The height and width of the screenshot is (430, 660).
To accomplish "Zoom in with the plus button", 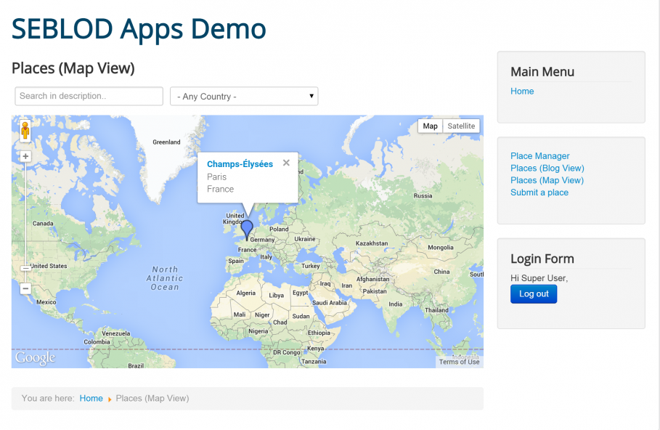I will click(x=25, y=157).
